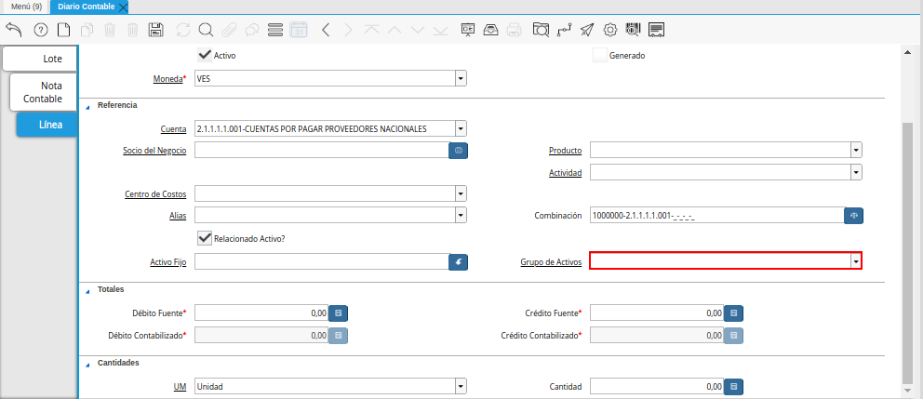Open the help question mark icon
The image size is (923, 399).
coord(40,30)
